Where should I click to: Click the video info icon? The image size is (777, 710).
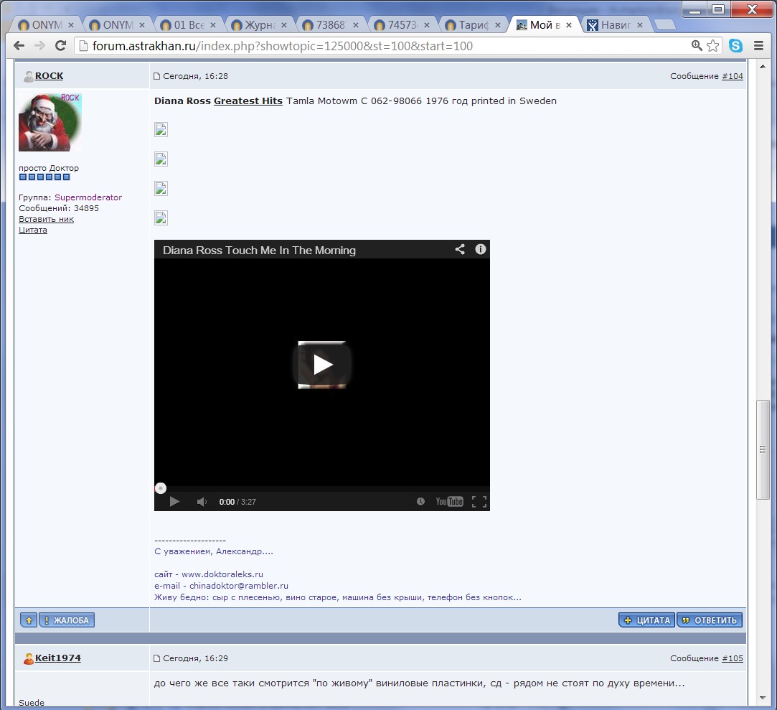point(481,249)
